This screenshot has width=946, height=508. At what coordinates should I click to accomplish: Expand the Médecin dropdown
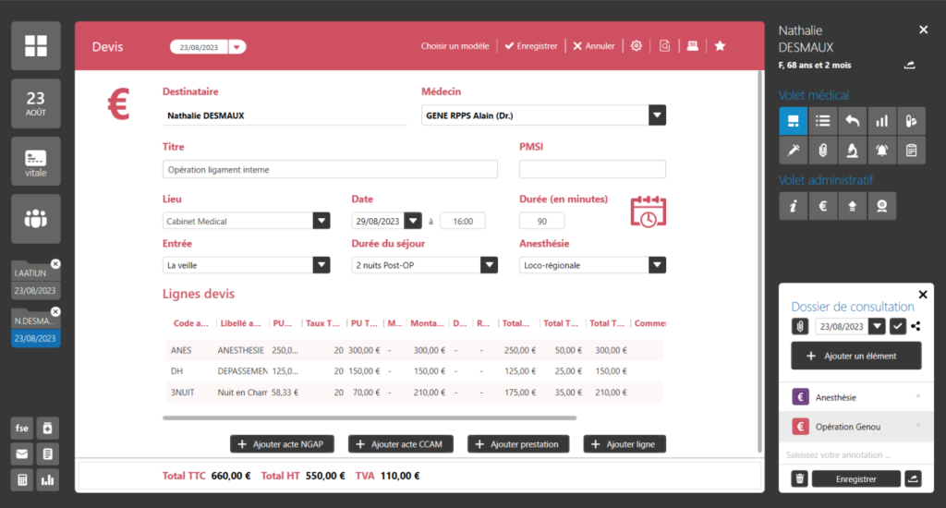click(656, 115)
